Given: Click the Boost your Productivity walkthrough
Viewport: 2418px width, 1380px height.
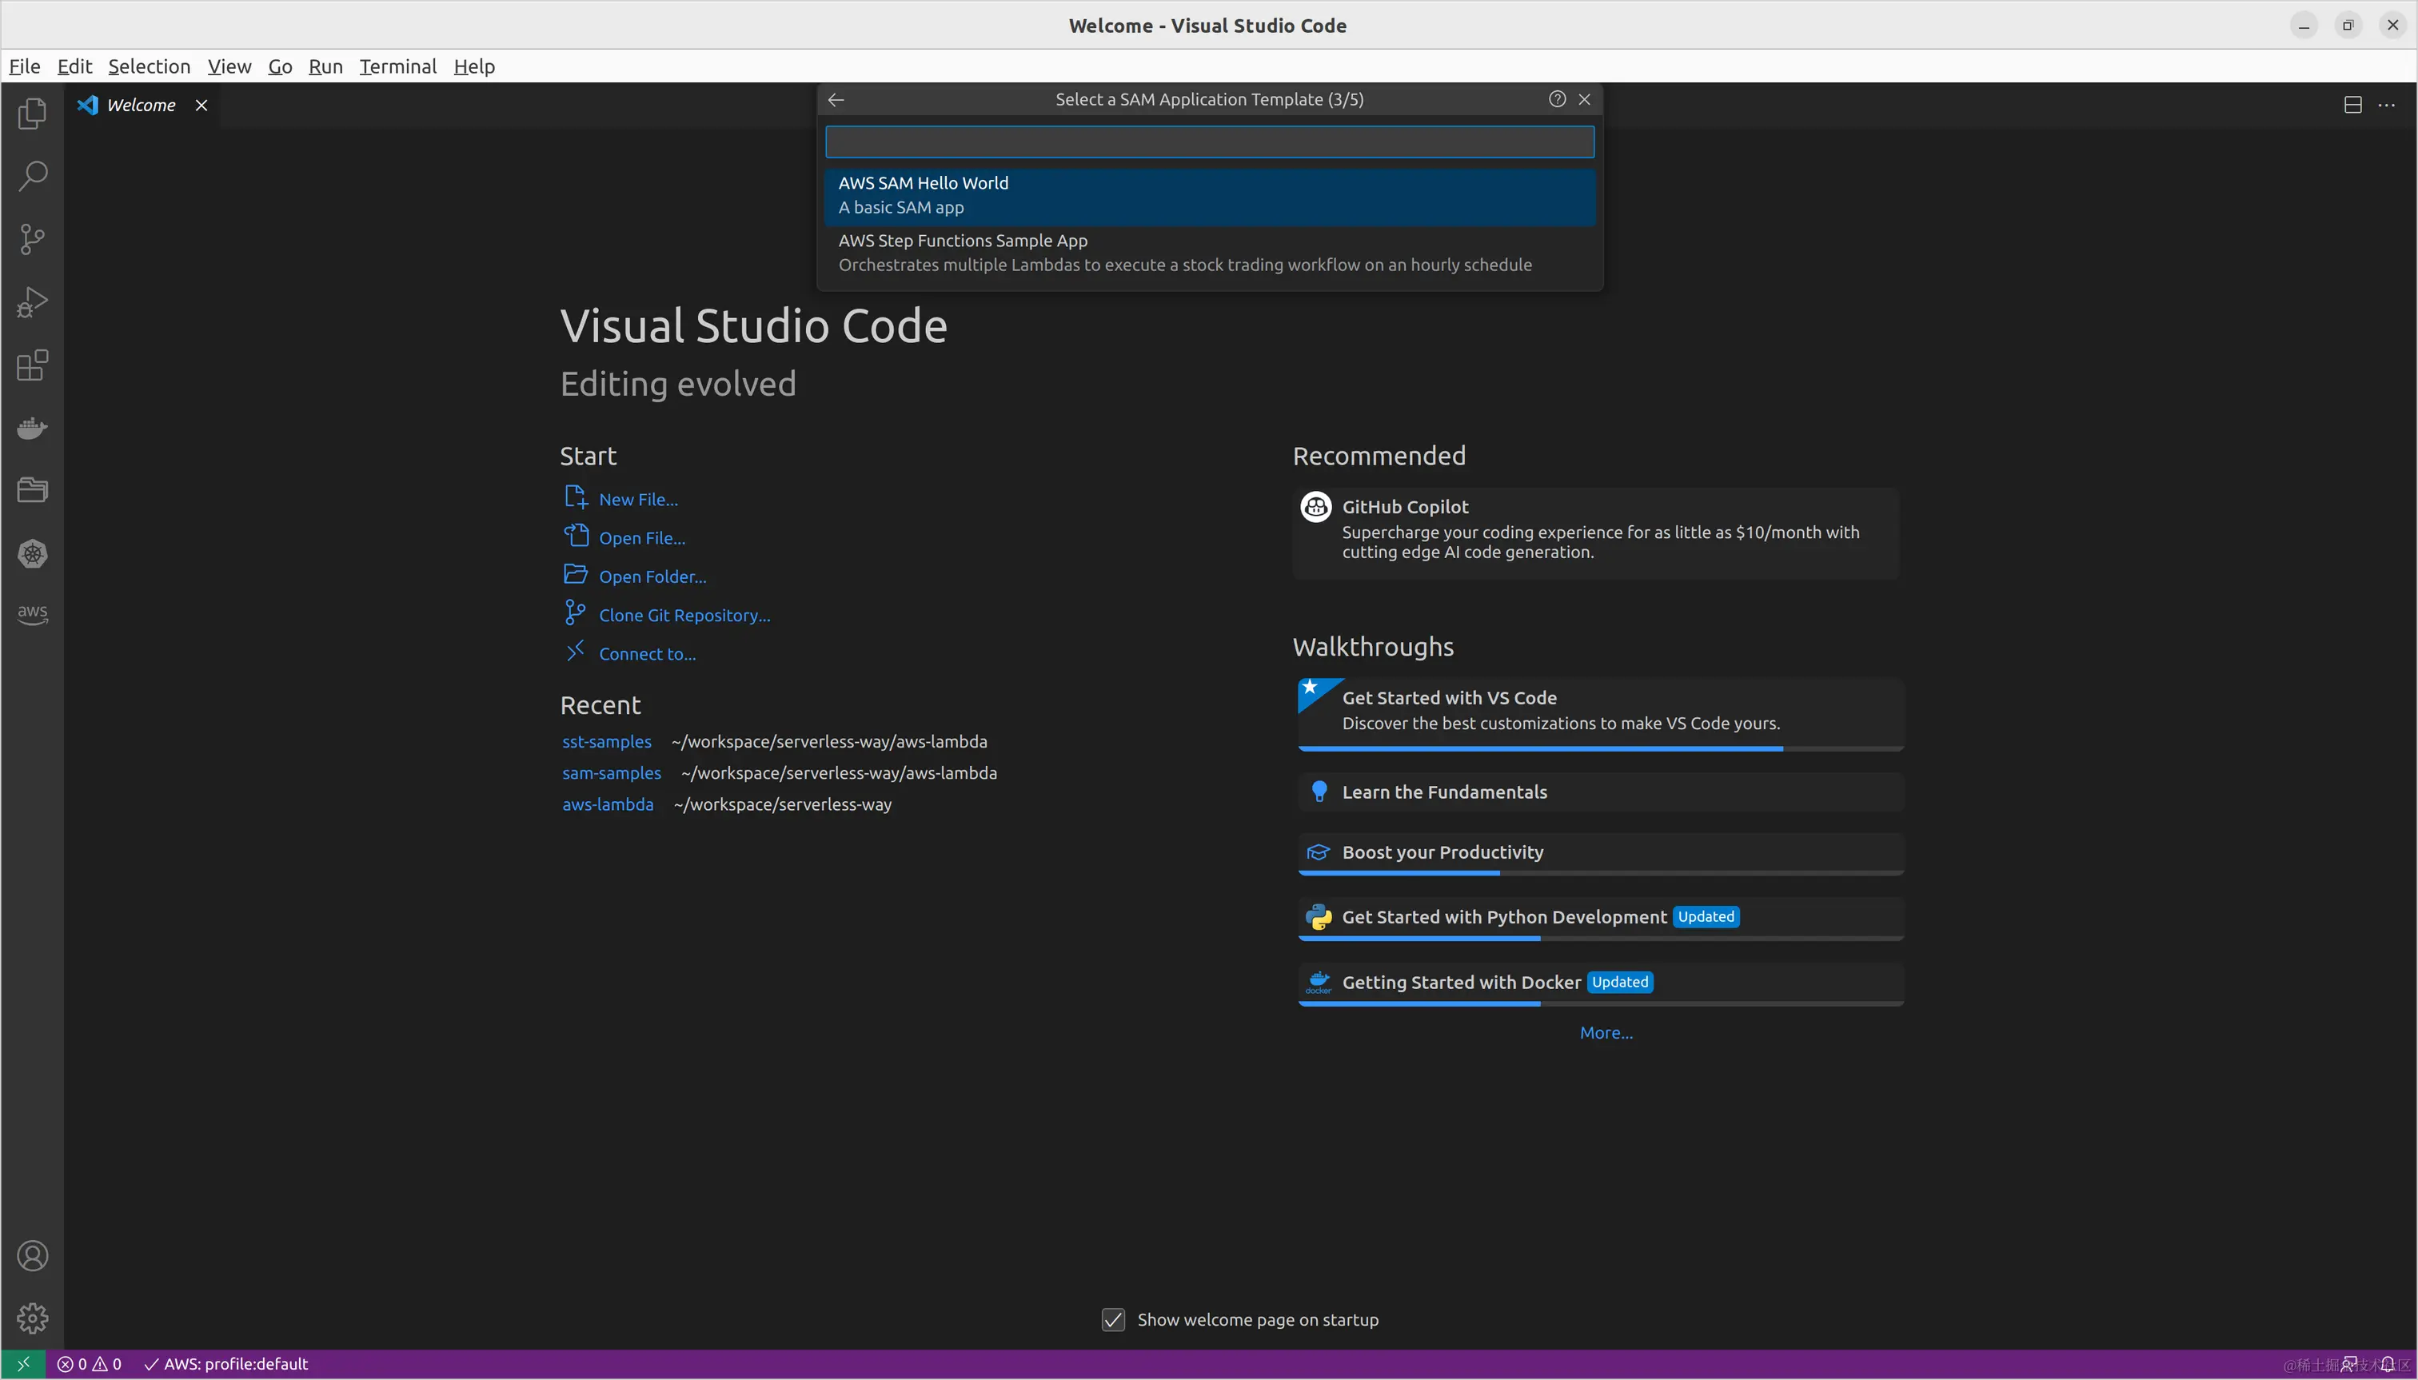Looking at the screenshot, I should (1442, 852).
